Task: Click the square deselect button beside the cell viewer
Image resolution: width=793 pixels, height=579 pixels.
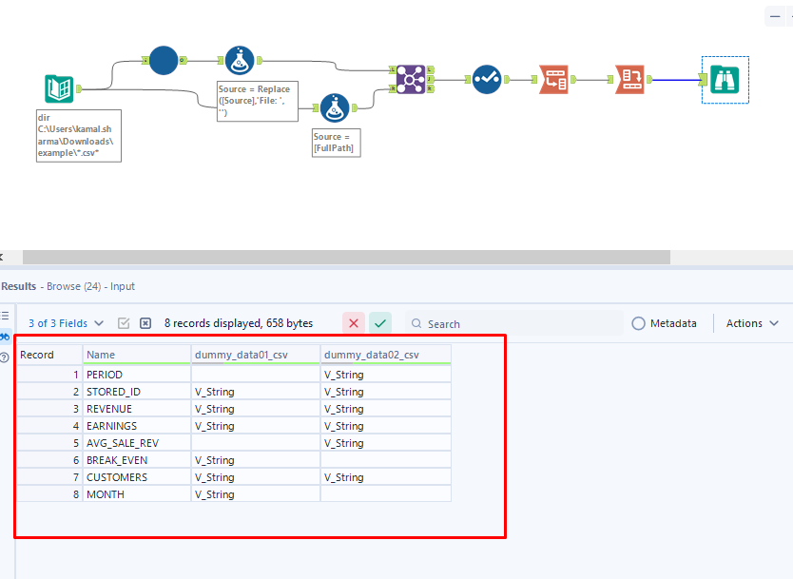Action: tap(145, 323)
